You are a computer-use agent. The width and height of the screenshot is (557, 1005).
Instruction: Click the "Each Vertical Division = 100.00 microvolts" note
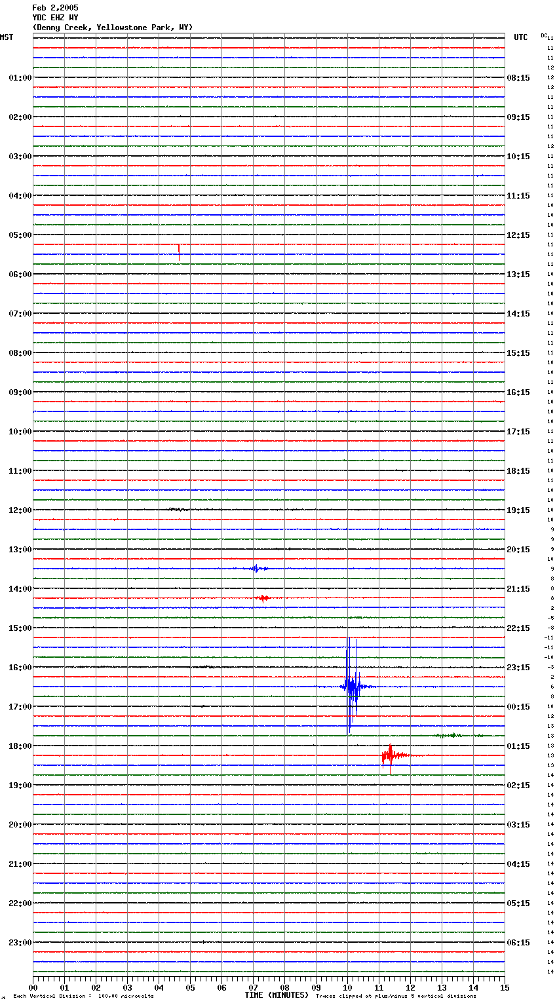pyautogui.click(x=84, y=996)
